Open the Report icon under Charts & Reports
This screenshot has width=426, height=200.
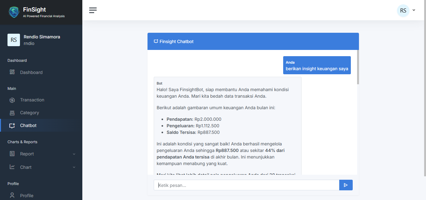point(12,154)
